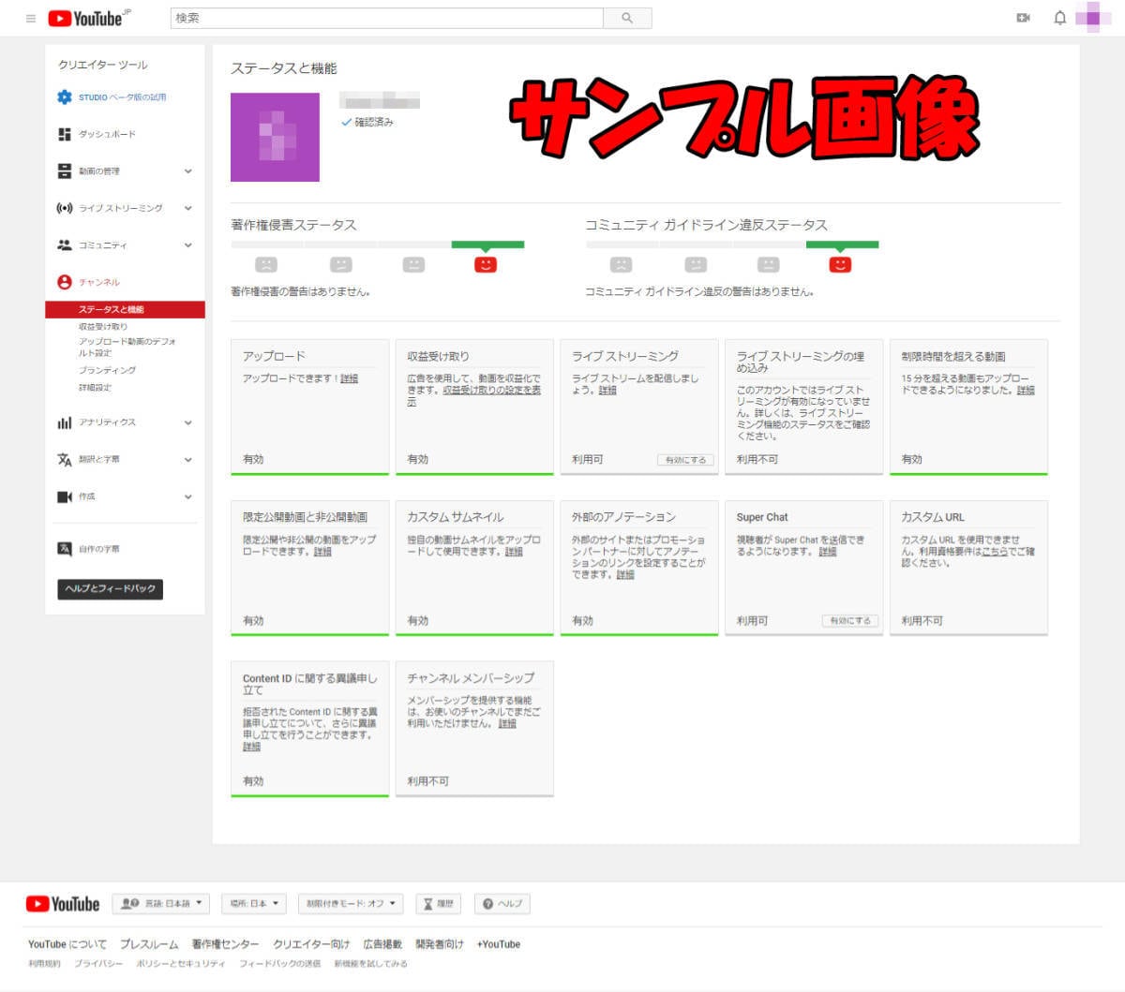1125x992 pixels.
Task: Open STUDIO ベータ版の試用 link
Action: 122,97
